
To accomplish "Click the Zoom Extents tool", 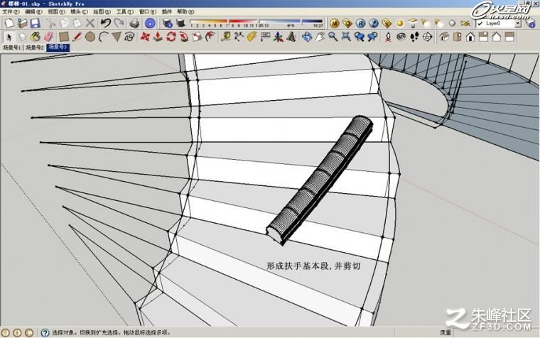I will (346, 36).
